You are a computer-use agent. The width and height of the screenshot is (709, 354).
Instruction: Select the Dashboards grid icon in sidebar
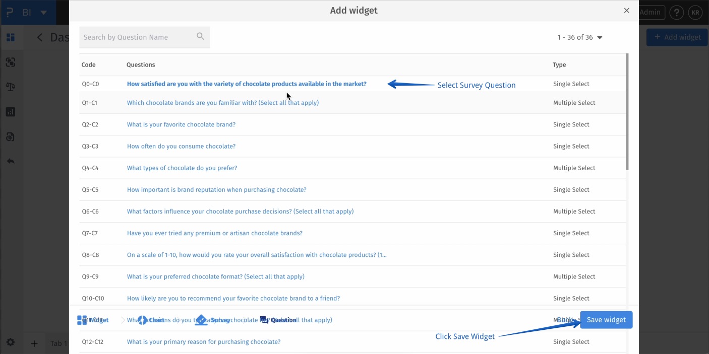pyautogui.click(x=11, y=37)
